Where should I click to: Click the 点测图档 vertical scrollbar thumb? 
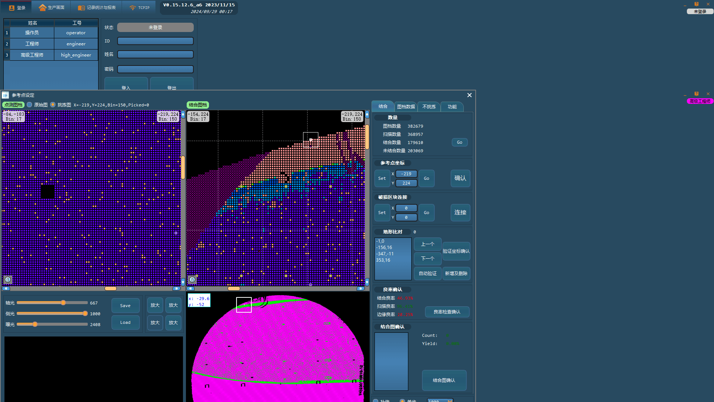[x=183, y=167]
